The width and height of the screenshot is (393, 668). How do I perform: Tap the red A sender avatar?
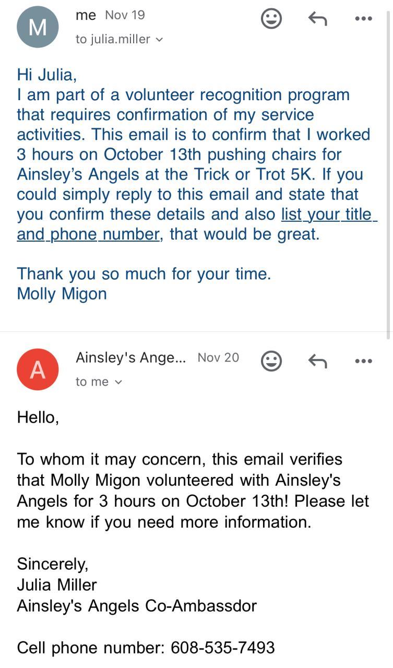pos(38,369)
